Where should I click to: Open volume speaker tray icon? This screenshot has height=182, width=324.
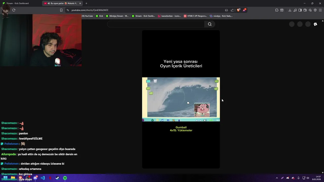[308, 178]
